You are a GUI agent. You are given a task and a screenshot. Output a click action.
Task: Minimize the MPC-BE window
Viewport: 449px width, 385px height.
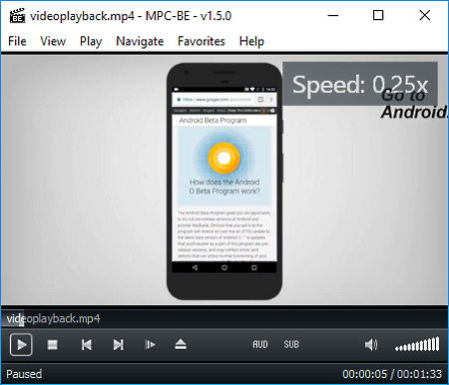(333, 15)
